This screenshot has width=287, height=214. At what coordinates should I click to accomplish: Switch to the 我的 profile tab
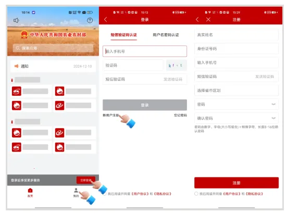(x=76, y=193)
